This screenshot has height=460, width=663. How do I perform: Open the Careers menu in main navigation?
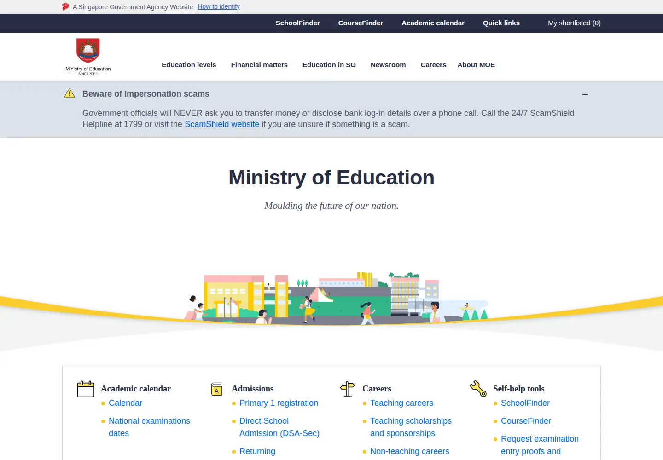433,65
